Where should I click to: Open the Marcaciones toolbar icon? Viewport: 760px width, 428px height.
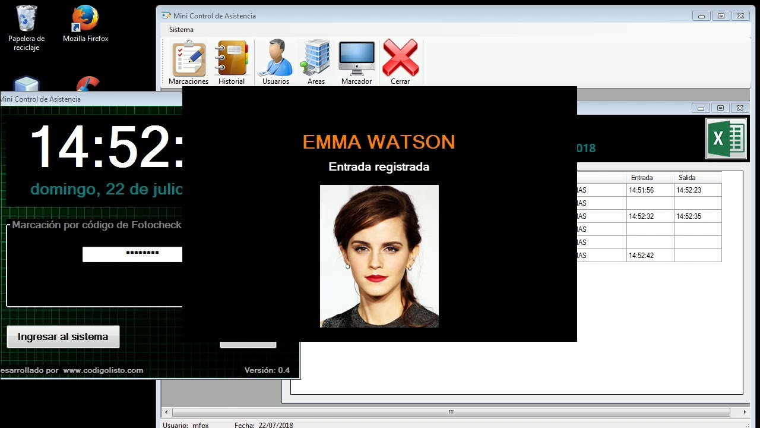point(189,62)
